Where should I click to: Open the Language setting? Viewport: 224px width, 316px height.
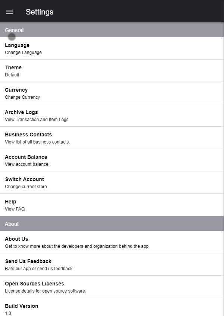point(112,48)
